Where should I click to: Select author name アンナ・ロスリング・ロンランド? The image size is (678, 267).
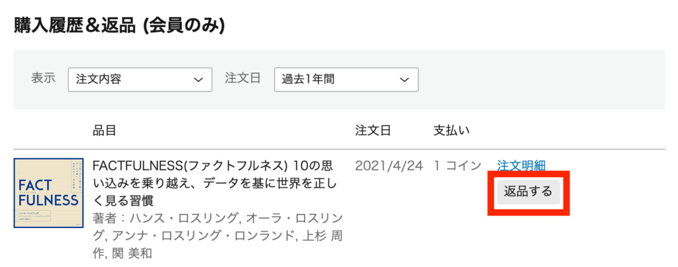(204, 236)
